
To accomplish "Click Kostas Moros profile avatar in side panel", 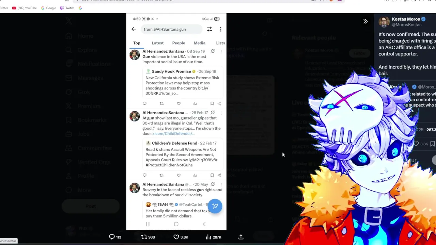I will coord(384,22).
